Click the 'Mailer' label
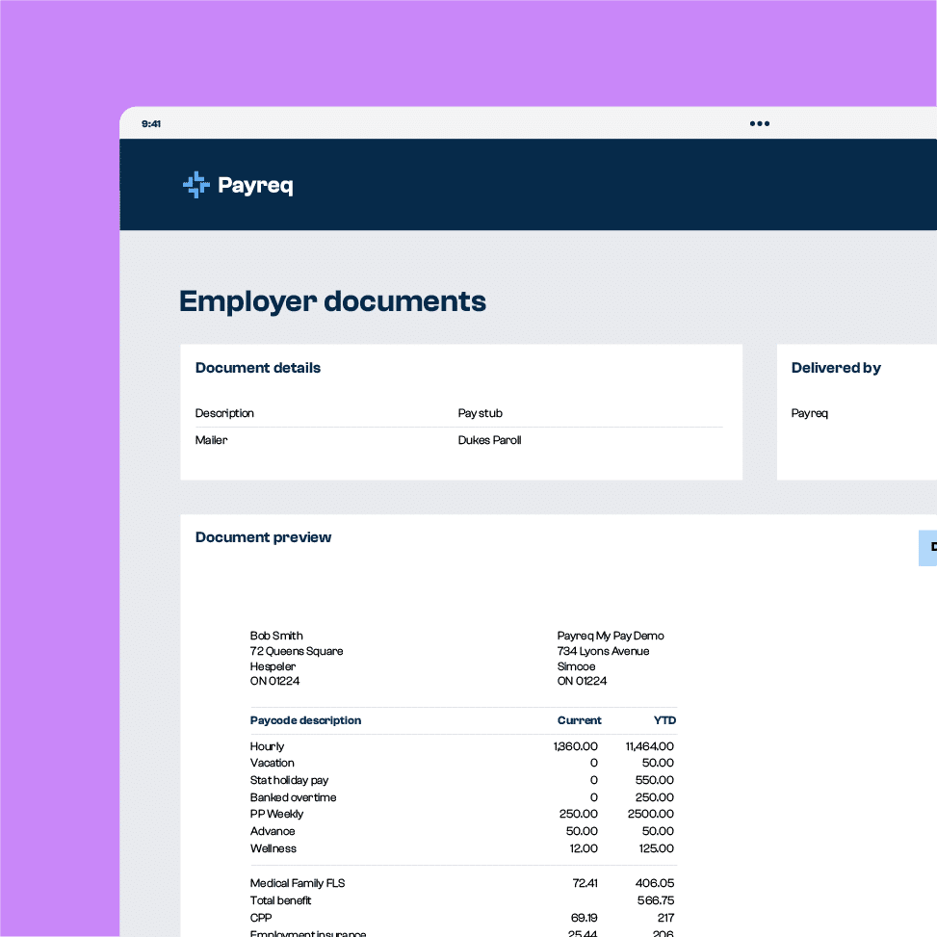This screenshot has height=937, width=937. coord(211,440)
